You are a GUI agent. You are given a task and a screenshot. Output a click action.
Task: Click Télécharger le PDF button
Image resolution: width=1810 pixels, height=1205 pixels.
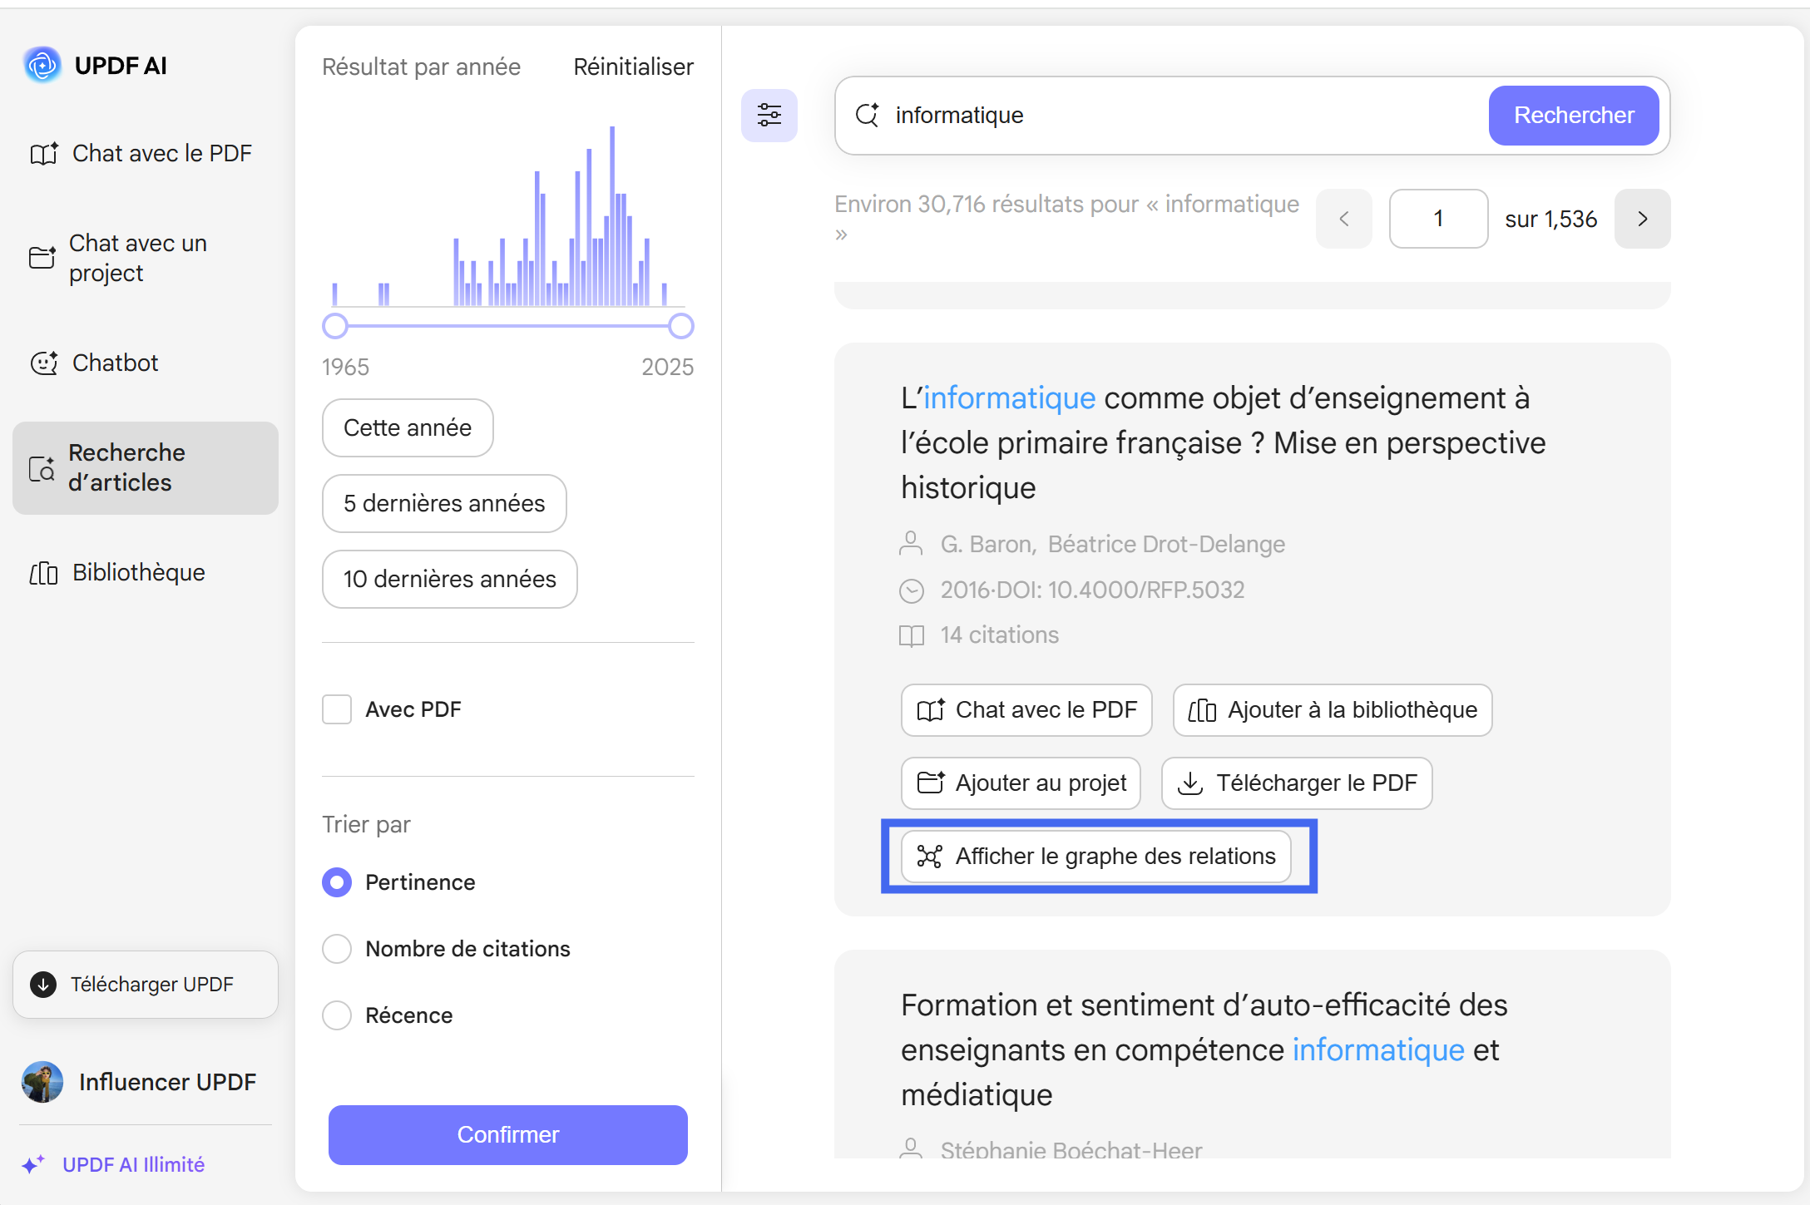point(1297,783)
